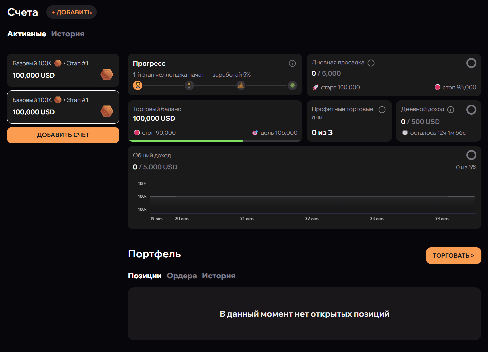Select the first Базовый 100K account card

tap(63, 70)
